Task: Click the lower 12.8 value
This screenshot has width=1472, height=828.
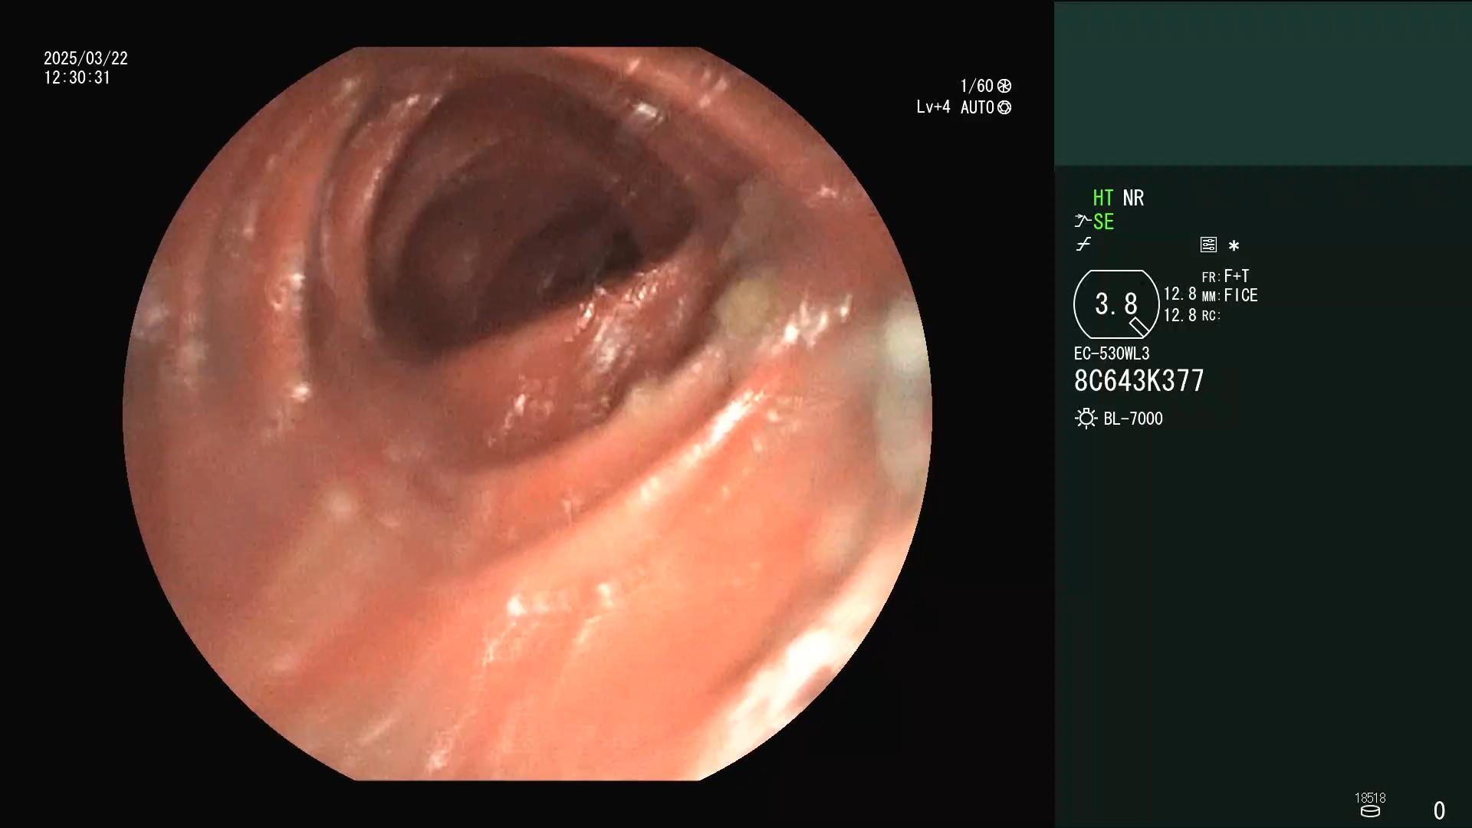Action: point(1180,315)
